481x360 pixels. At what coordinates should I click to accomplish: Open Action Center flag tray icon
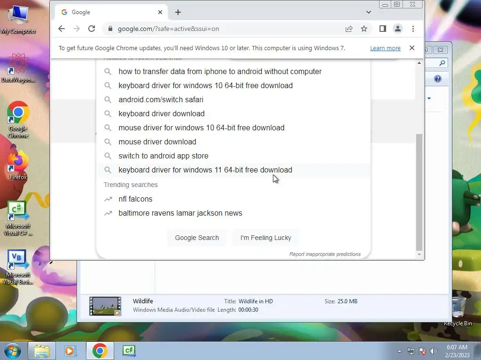[422, 351]
